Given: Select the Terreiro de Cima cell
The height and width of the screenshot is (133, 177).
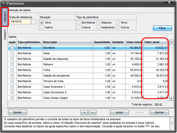Looking at the screenshot, I should tap(68, 81).
